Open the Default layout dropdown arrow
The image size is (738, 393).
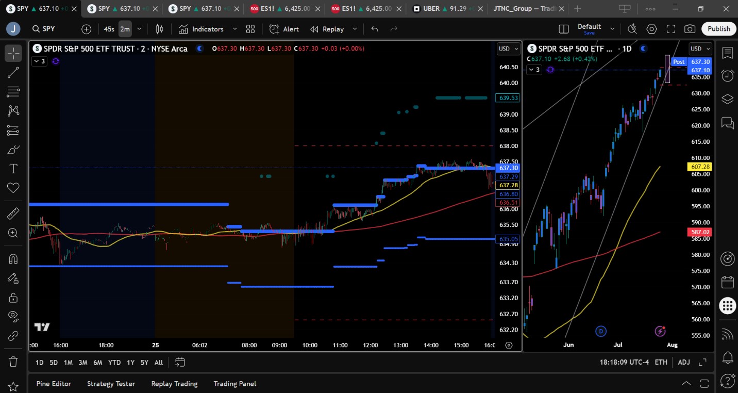point(612,29)
